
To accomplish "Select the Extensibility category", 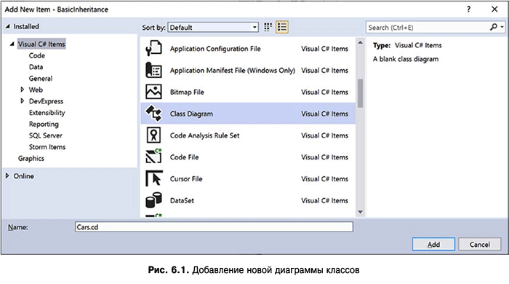I will (47, 113).
